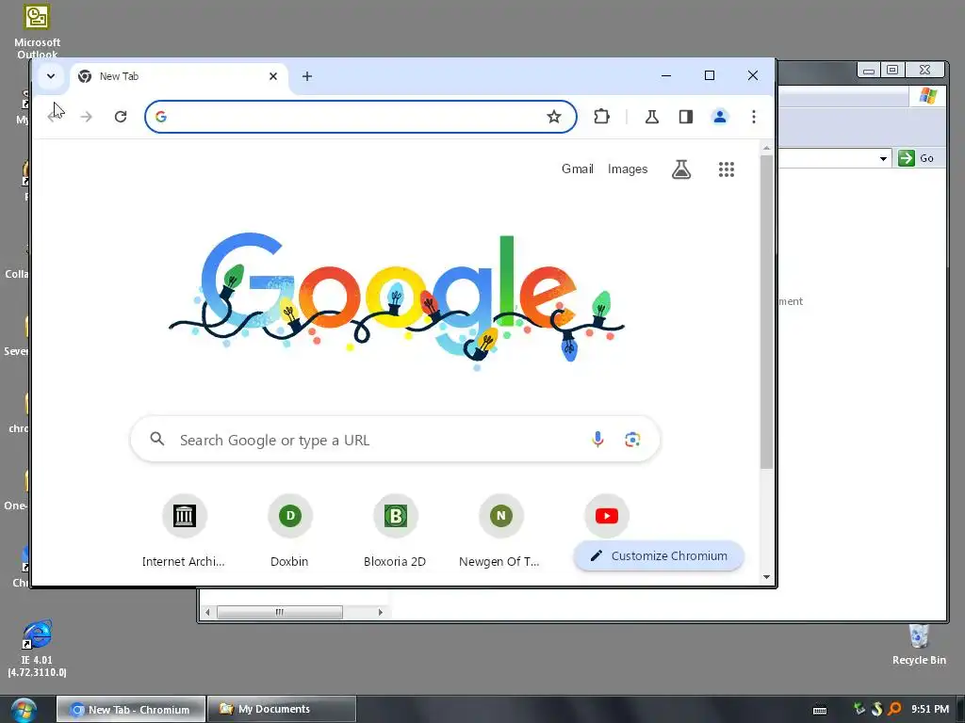Search by image with Lens icon
The height and width of the screenshot is (723, 965).
click(632, 439)
